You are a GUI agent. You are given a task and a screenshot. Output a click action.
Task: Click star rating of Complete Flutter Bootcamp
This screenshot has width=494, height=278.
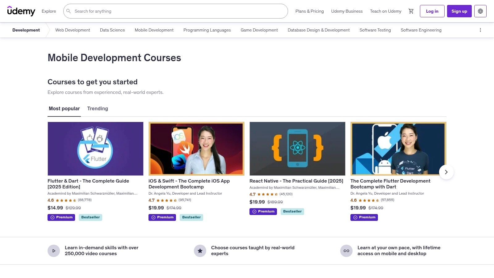click(369, 200)
